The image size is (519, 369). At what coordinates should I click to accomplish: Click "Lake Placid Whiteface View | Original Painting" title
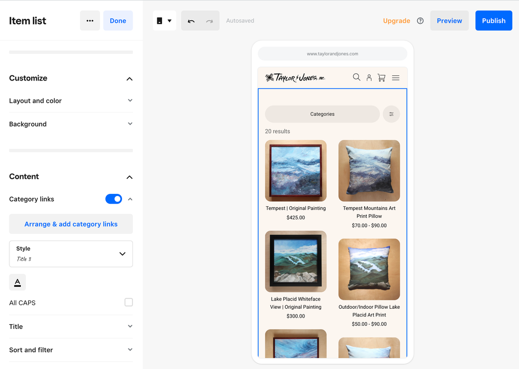296,303
